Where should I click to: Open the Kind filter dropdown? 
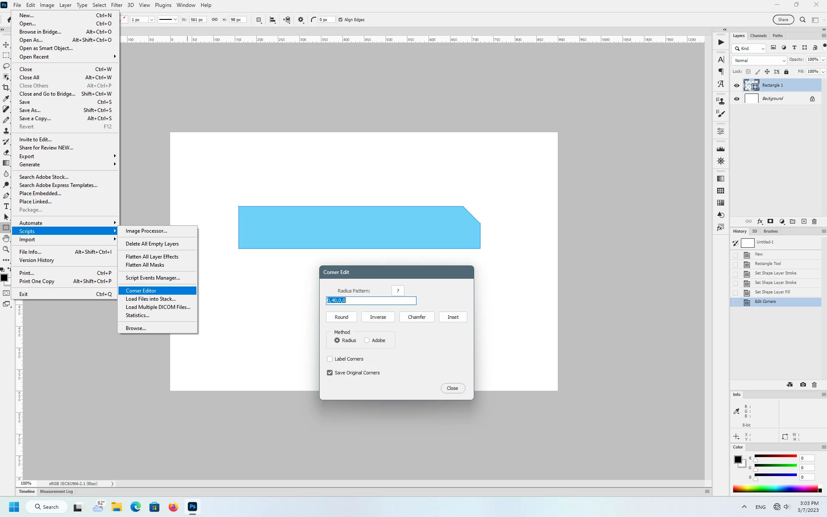pos(750,48)
